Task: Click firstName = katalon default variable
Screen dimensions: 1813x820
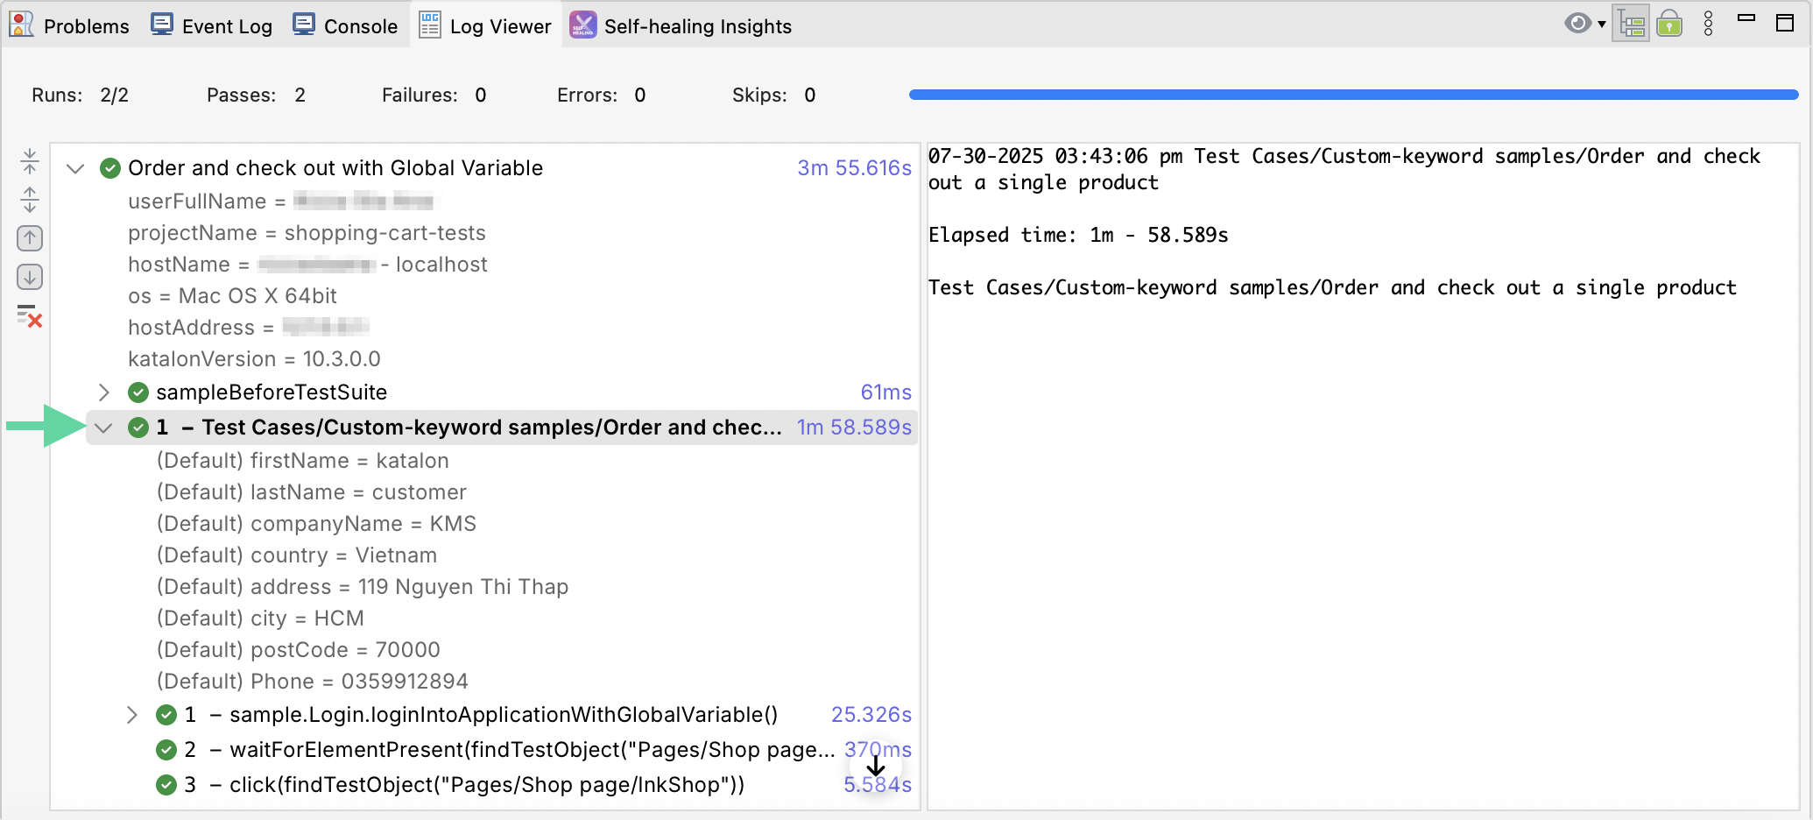Action: pos(302,461)
